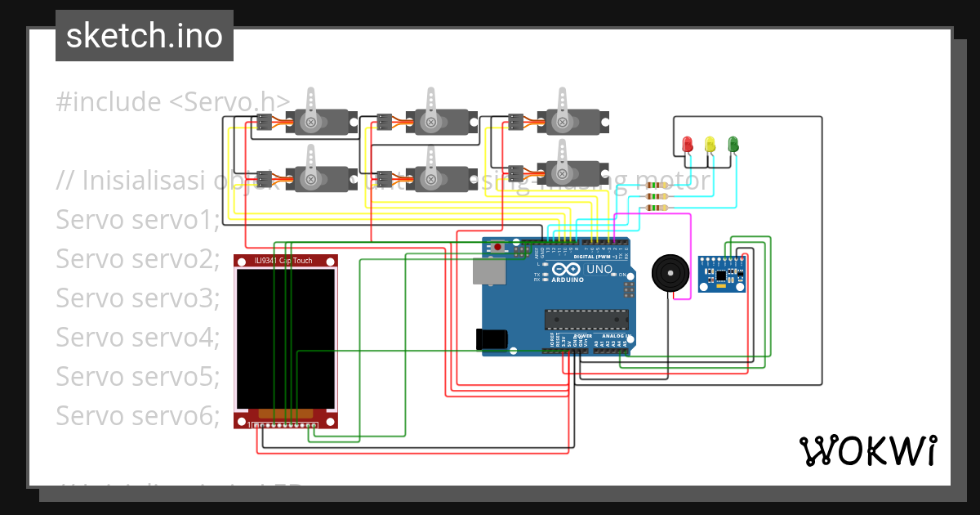Viewport: 980px width, 515px height.
Task: Open Wokwi homepage via the logo
Action: [870, 450]
